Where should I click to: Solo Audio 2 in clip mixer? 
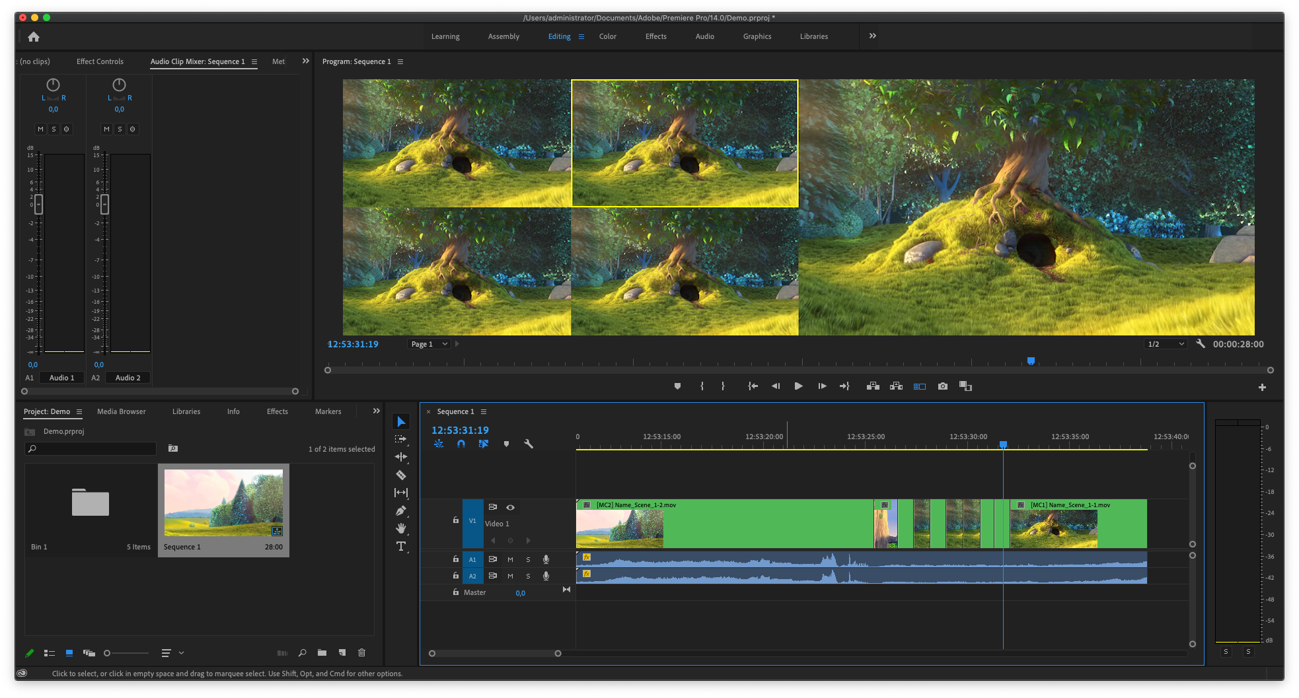coord(120,129)
